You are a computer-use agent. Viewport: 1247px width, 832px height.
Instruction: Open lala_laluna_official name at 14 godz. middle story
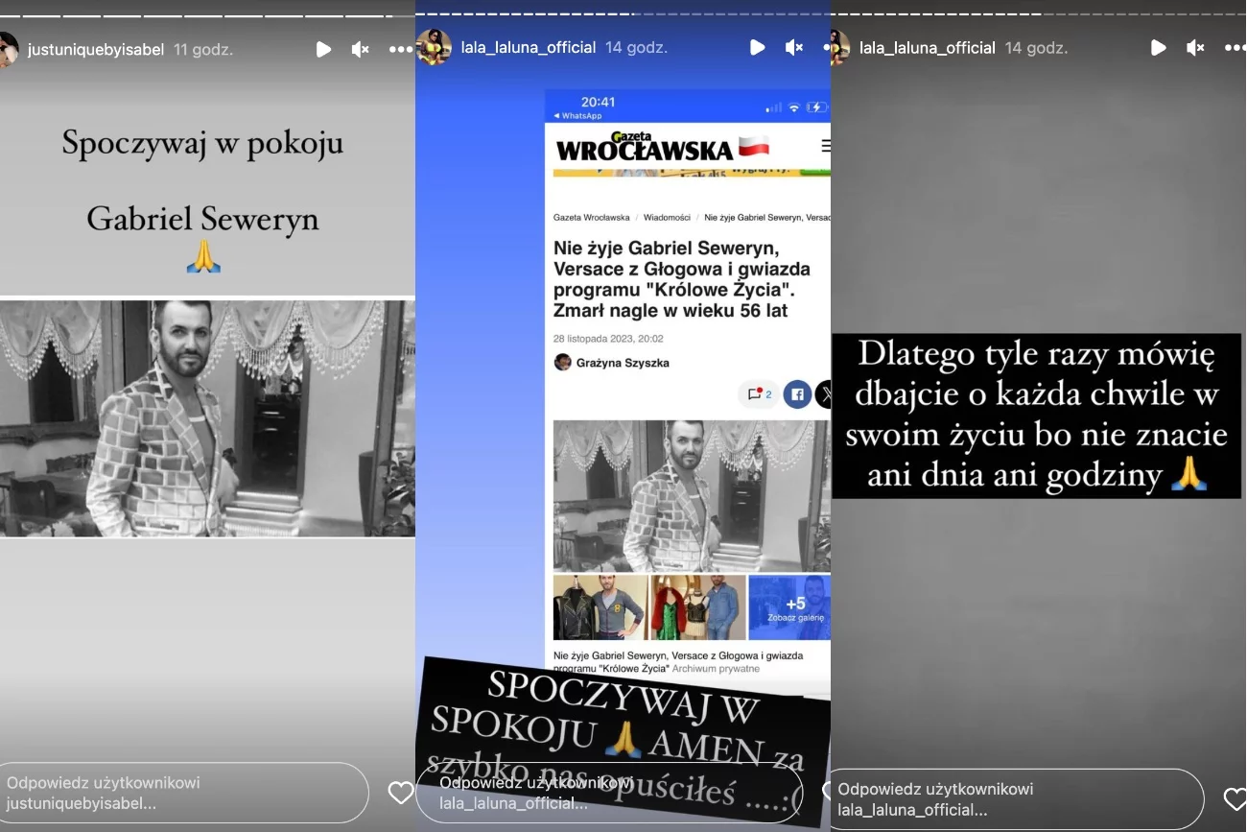tap(529, 47)
